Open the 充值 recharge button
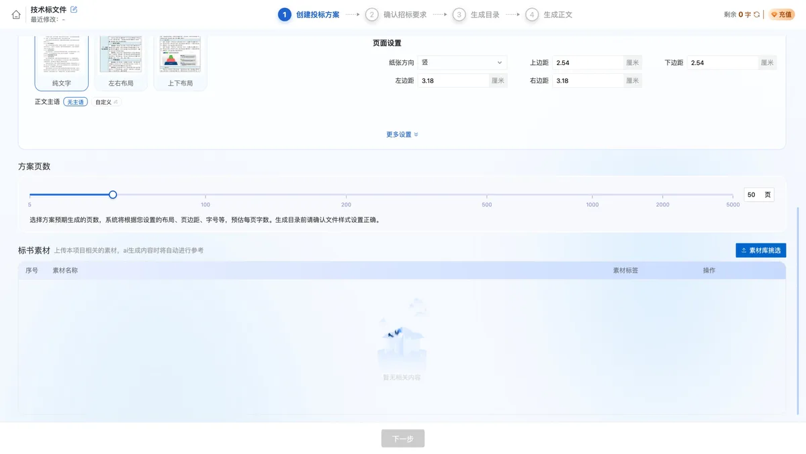This screenshot has height=454, width=806. (782, 14)
